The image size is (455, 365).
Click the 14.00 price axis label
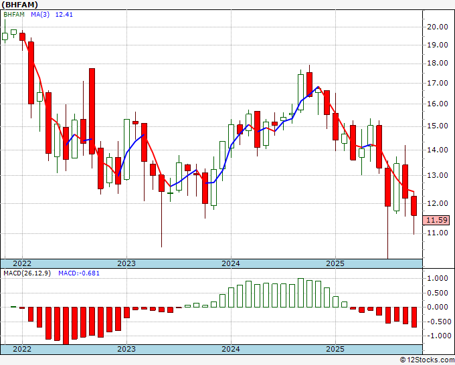point(438,150)
